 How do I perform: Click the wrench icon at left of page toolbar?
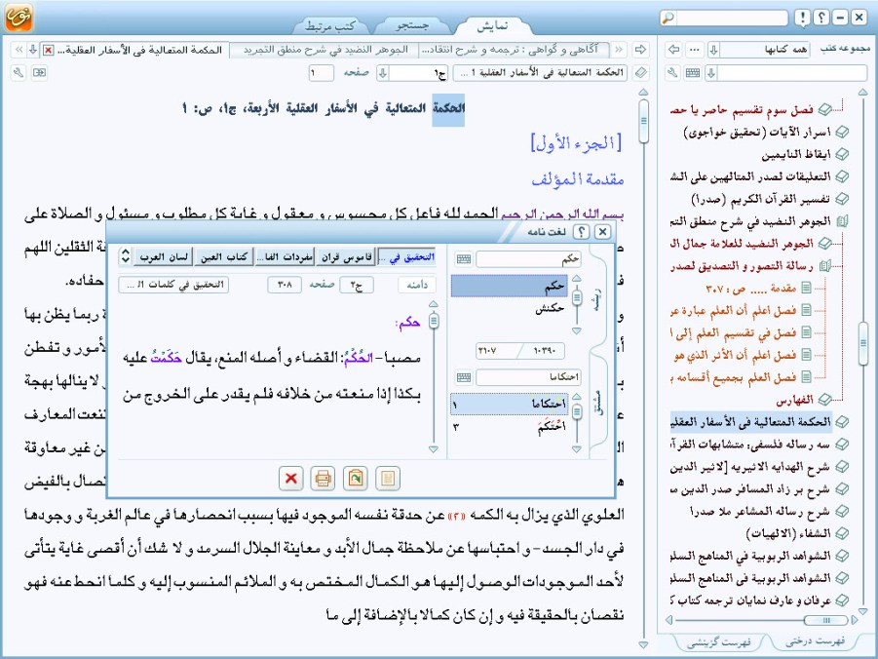click(x=19, y=73)
